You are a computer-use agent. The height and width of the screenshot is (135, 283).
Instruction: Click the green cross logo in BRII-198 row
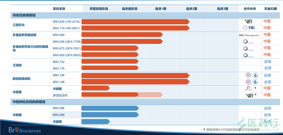(x=255, y=82)
